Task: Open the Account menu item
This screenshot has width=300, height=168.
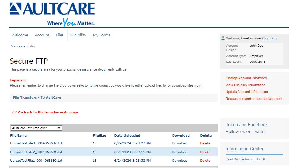Action: [x=42, y=35]
